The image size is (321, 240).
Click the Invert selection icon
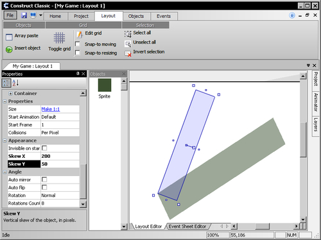[128, 53]
